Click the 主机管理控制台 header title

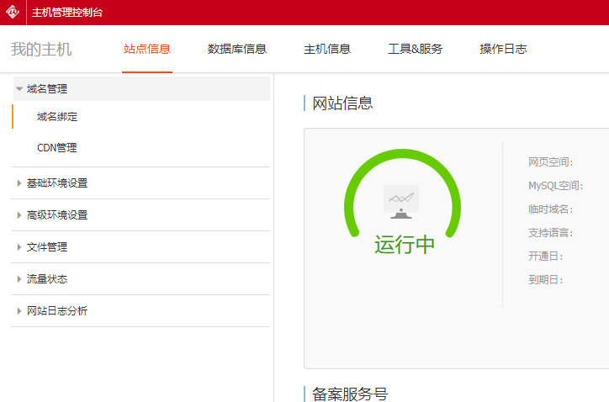67,13
